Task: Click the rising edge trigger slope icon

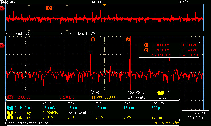Action: tap(168, 92)
